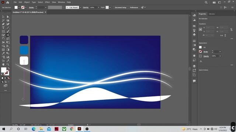Select the Line Segment tool
236x132 pixels.
tap(8, 28)
